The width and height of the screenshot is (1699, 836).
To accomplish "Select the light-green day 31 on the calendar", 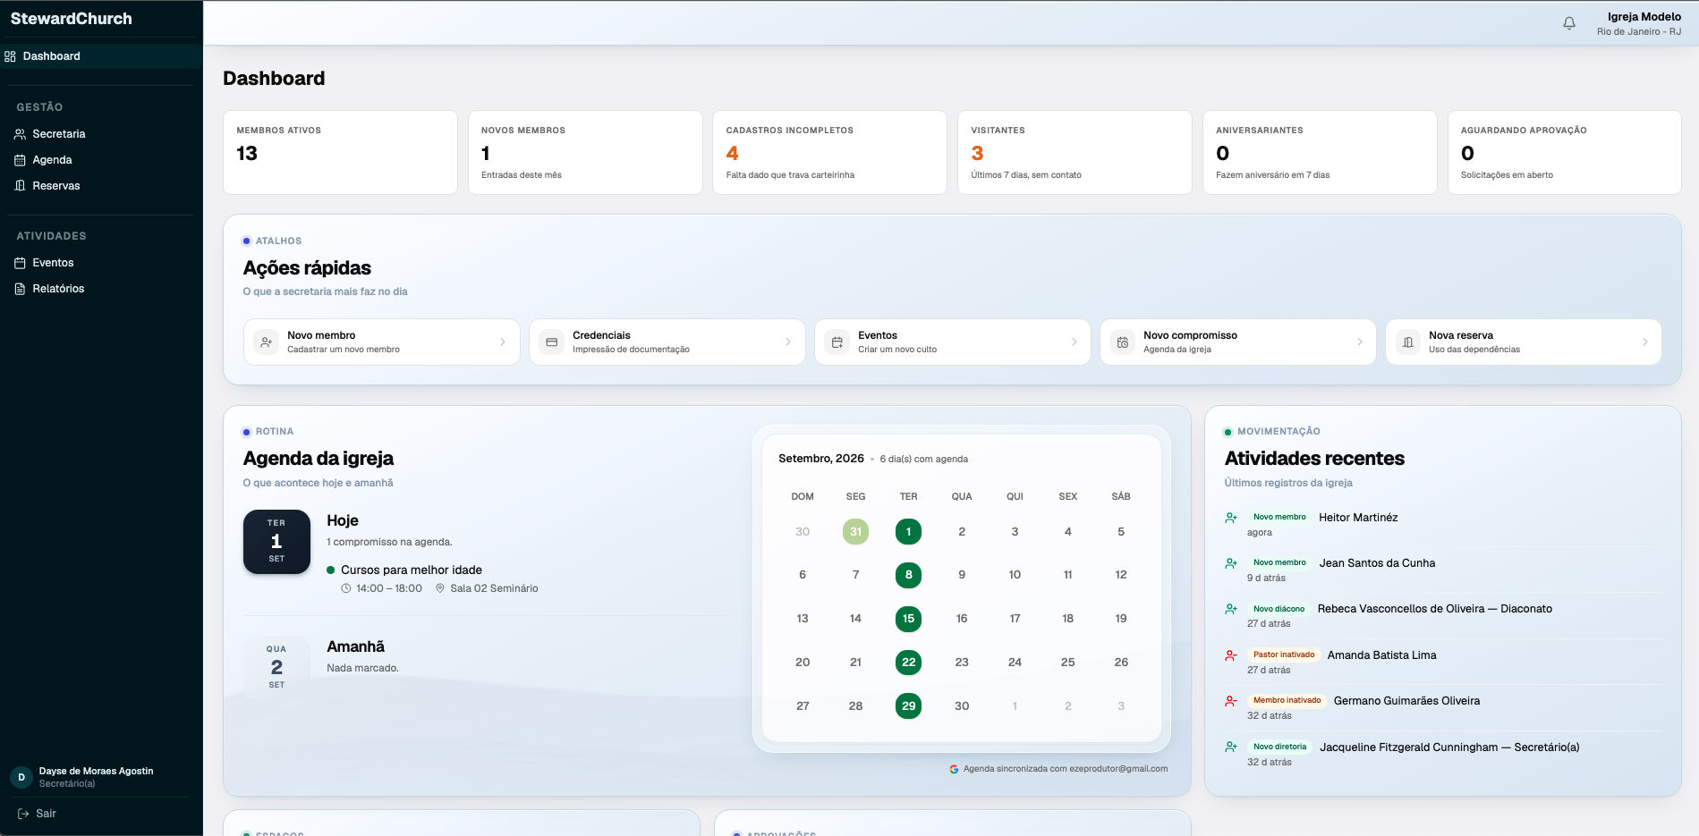I will 855,532.
